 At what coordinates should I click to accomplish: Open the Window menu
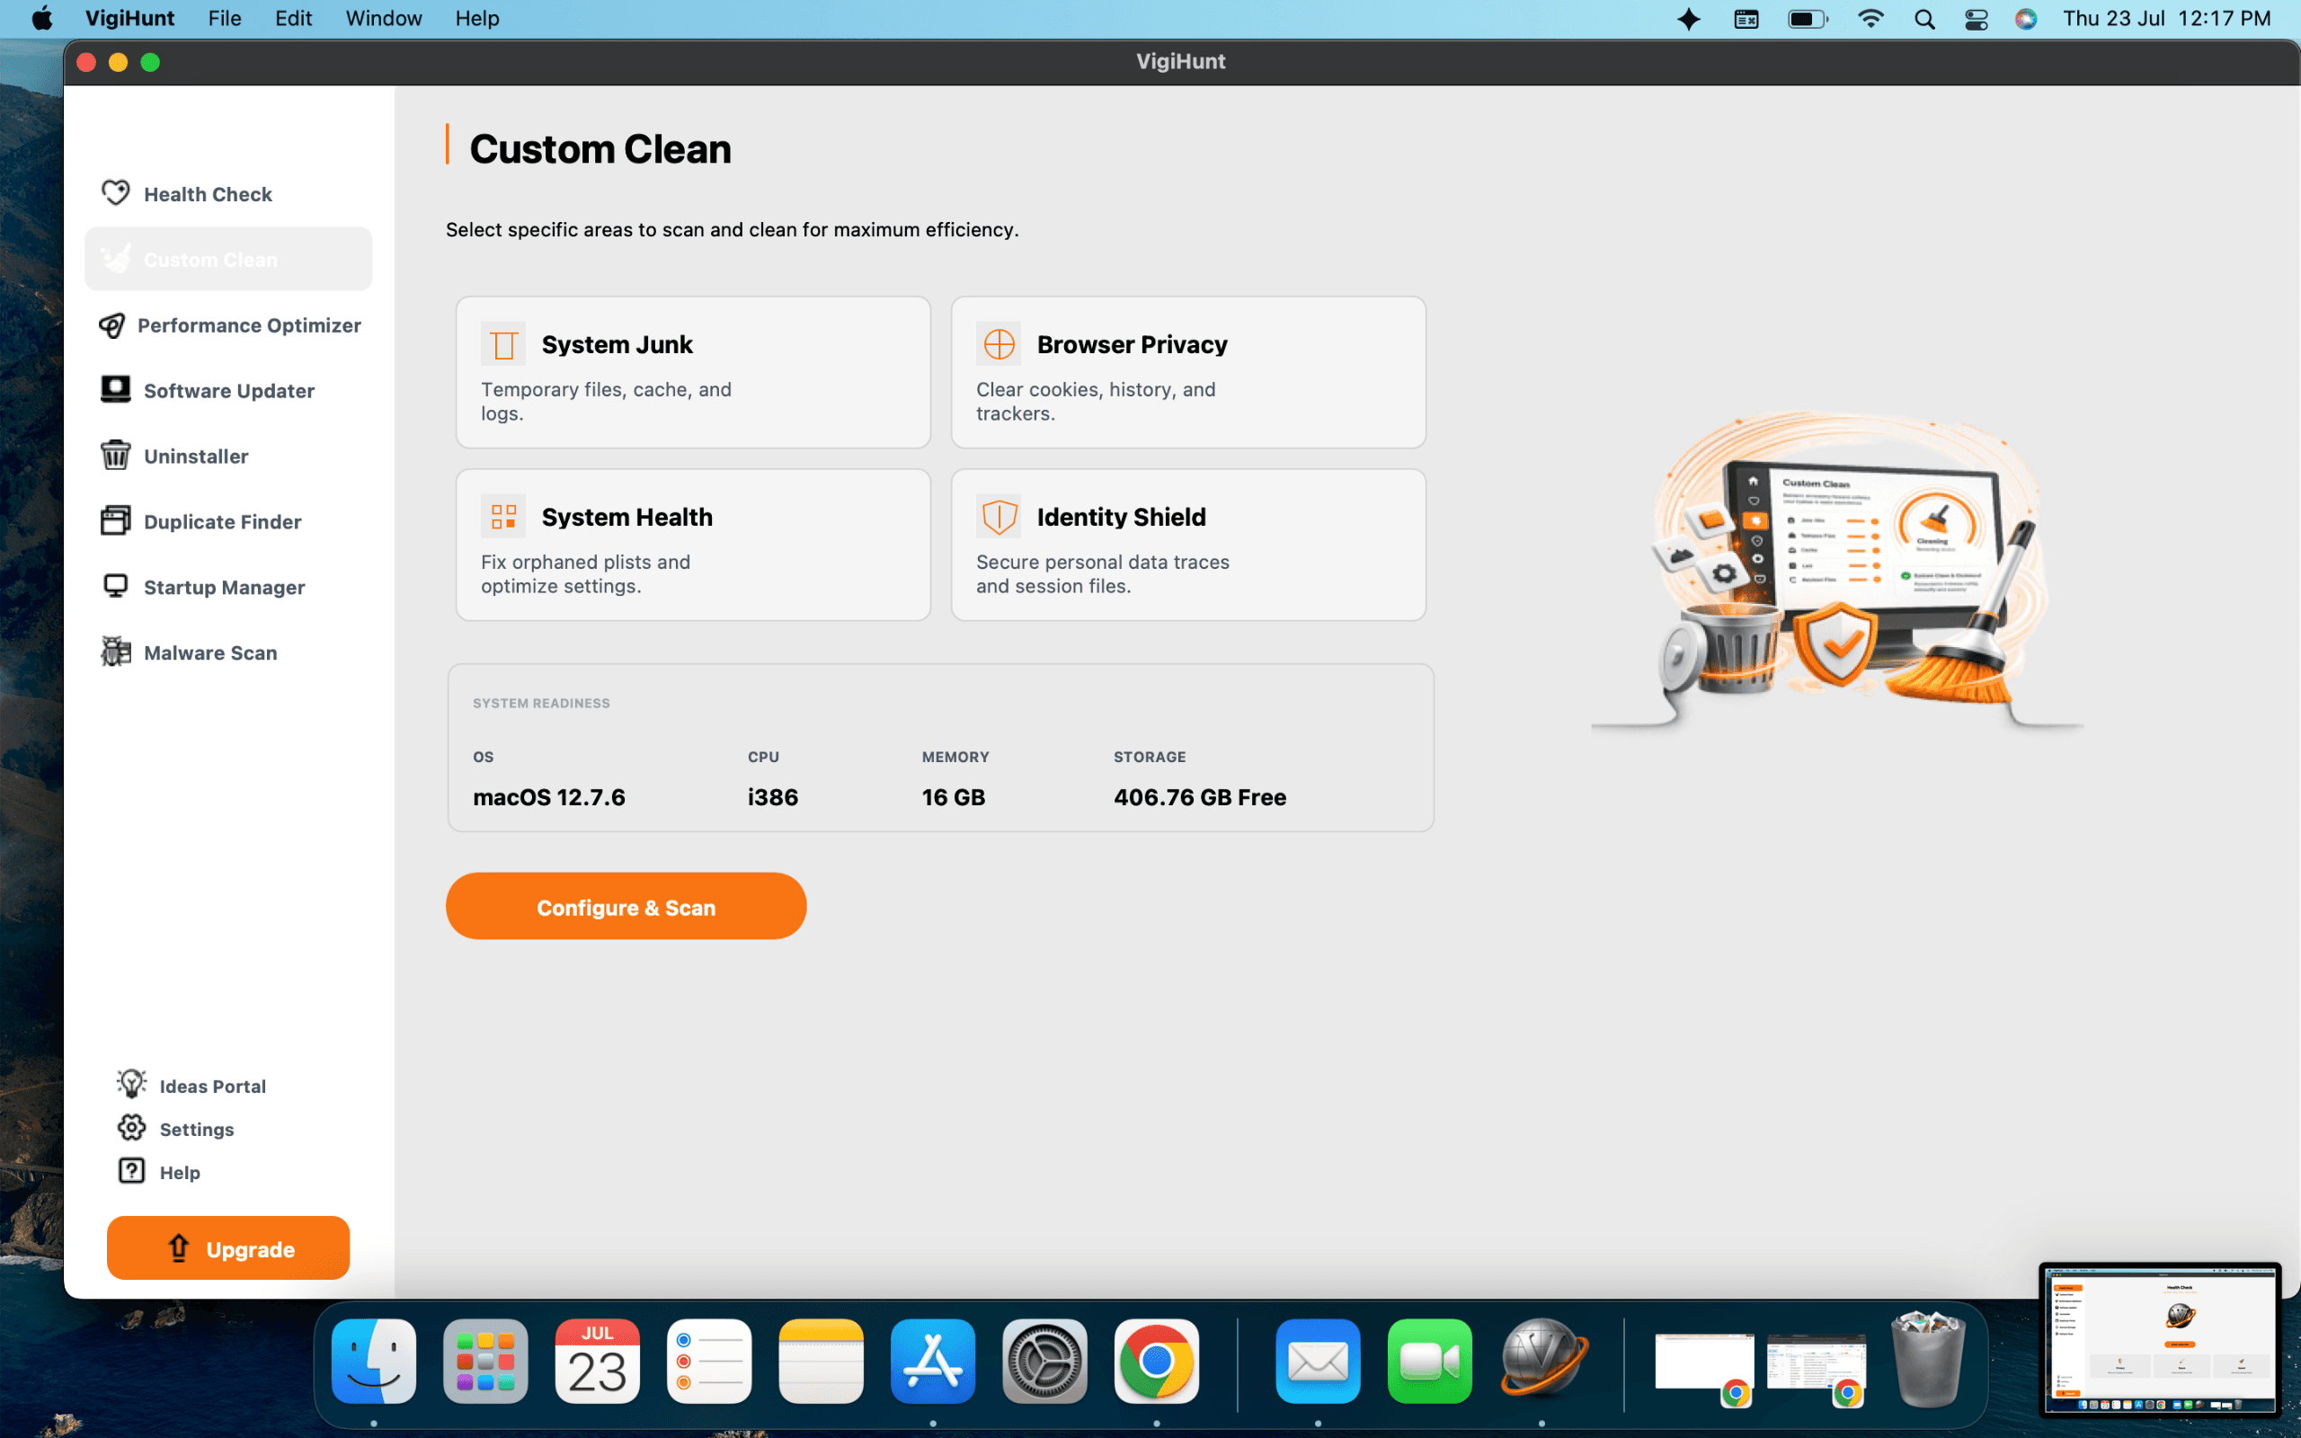click(x=383, y=18)
